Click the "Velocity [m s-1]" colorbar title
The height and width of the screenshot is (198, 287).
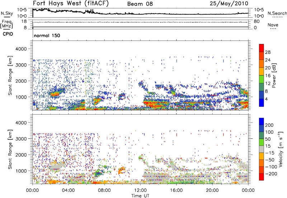[281, 149]
